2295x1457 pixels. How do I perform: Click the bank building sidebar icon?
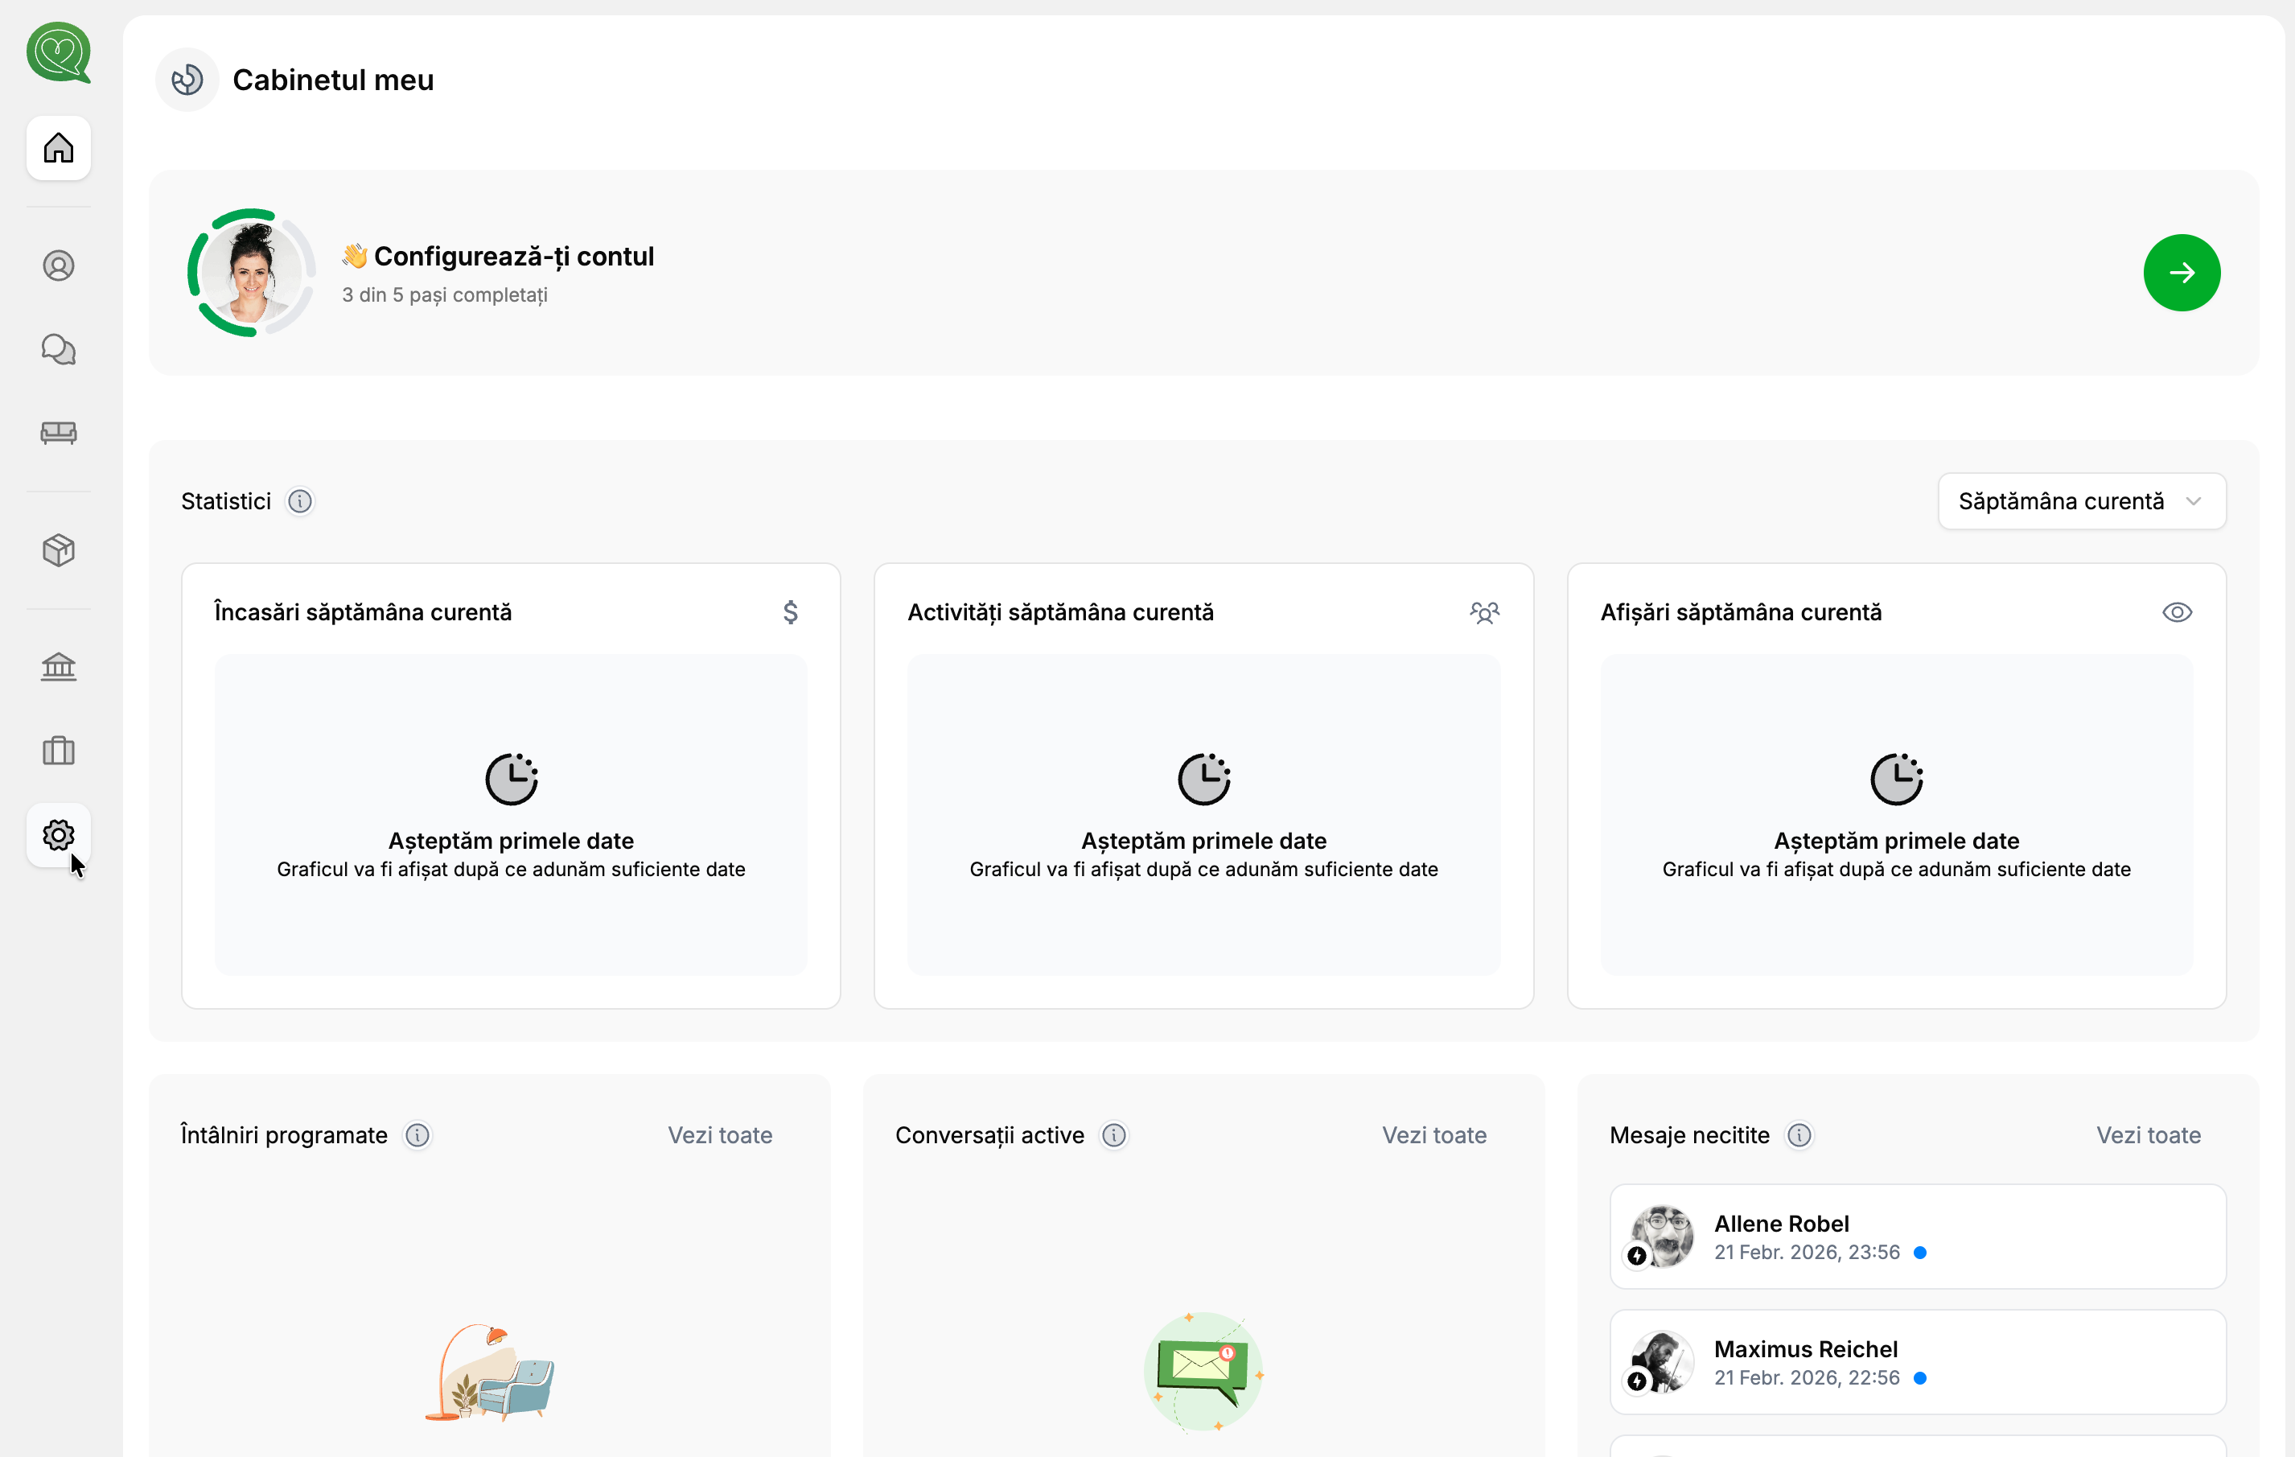click(x=58, y=667)
